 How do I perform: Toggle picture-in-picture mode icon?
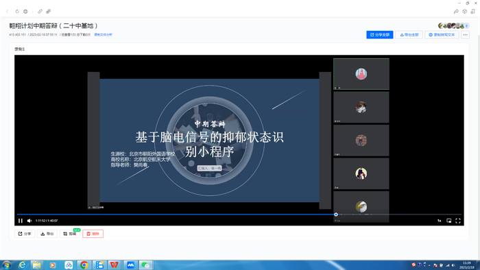pos(448,221)
